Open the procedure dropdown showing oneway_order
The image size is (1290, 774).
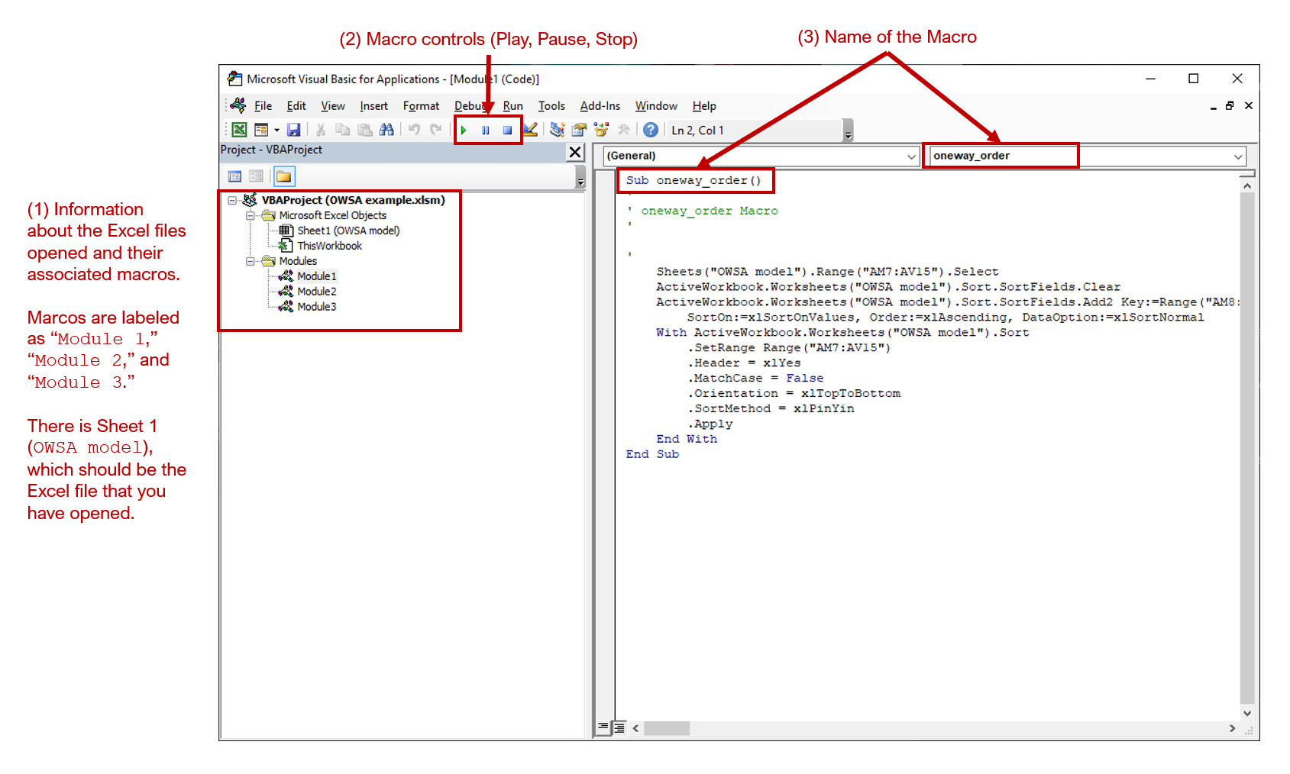[1237, 156]
